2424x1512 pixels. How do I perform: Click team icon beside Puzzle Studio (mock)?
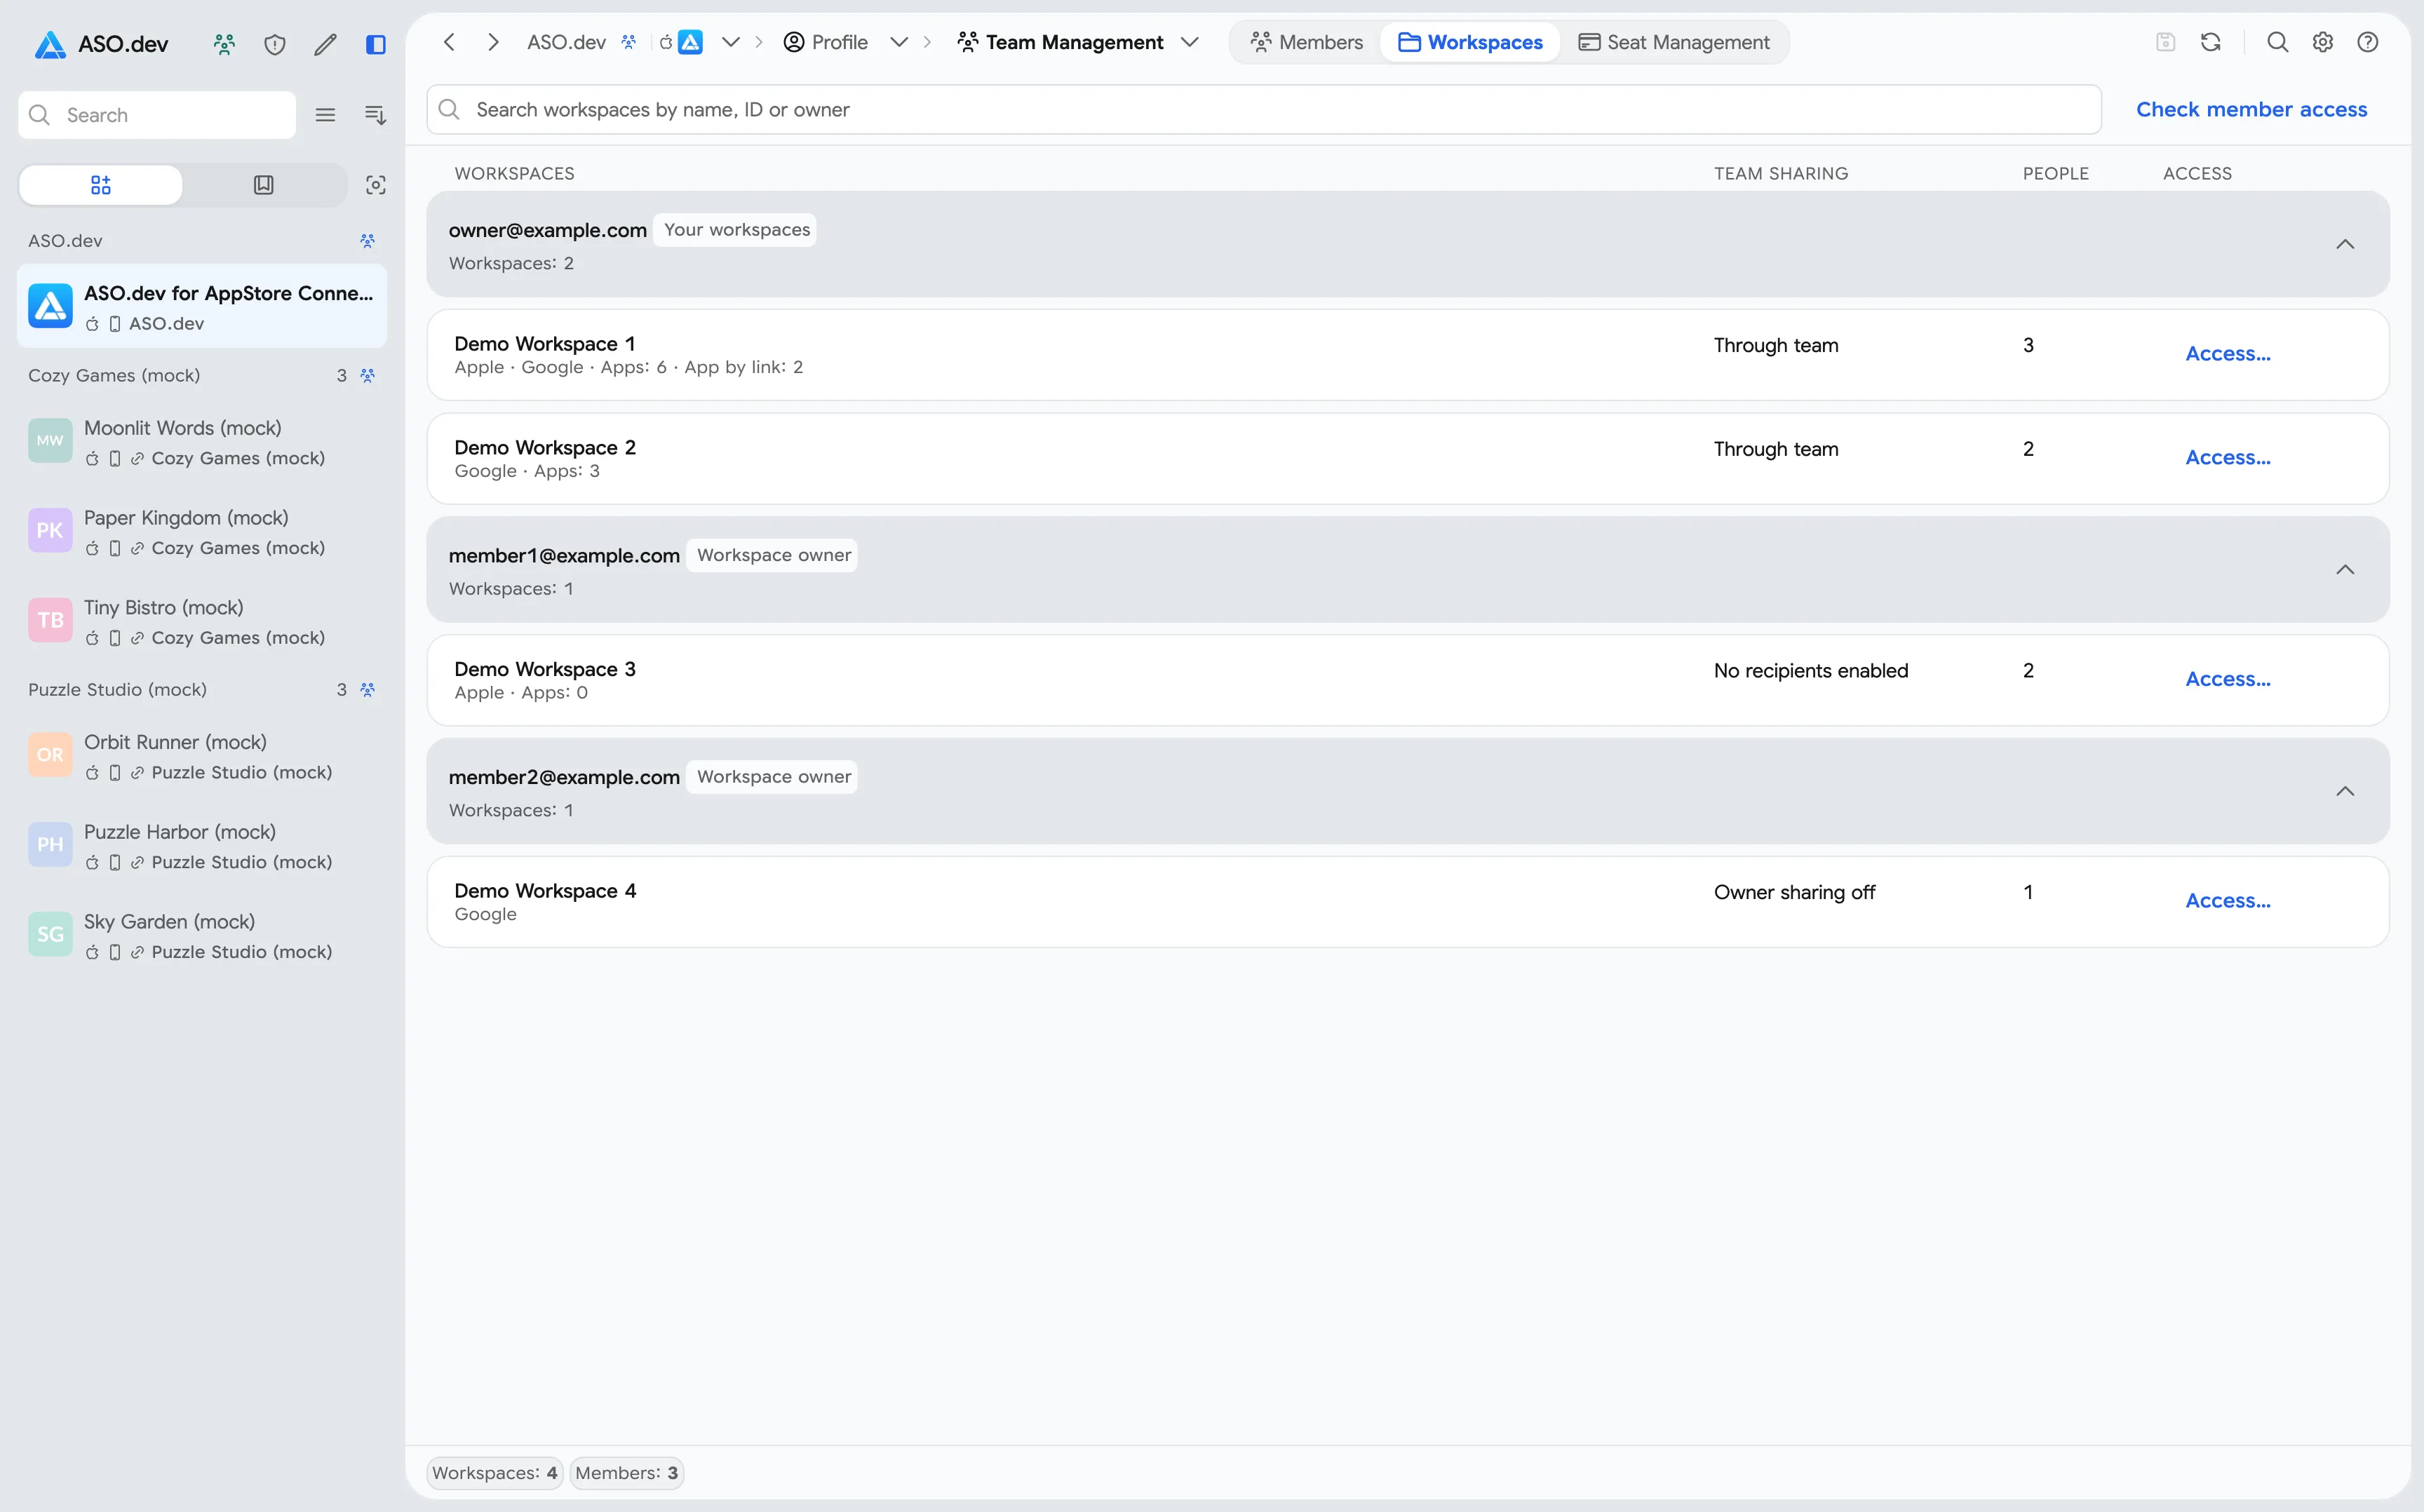click(x=368, y=690)
